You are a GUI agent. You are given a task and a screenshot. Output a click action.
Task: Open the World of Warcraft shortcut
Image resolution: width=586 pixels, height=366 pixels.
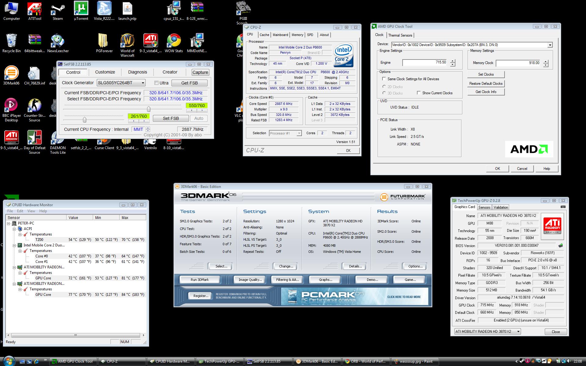tap(127, 45)
